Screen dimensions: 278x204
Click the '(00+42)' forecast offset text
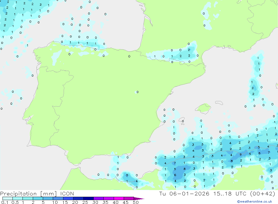pyautogui.click(x=263, y=193)
